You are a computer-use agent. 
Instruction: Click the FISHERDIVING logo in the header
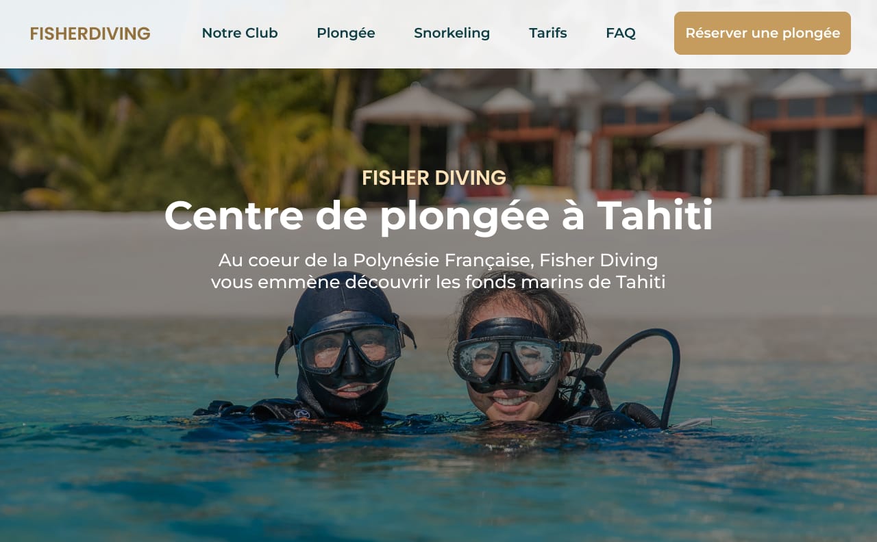click(90, 34)
